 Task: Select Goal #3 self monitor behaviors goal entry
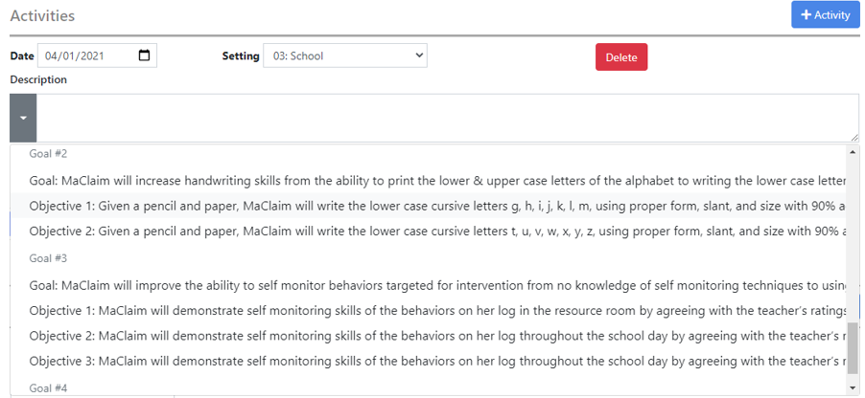(436, 284)
